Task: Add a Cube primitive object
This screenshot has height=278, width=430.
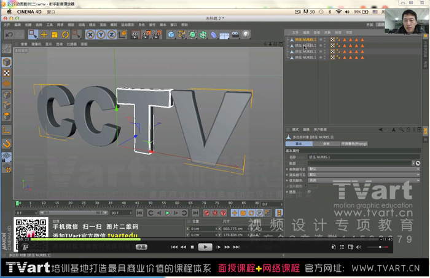Action: [x=171, y=34]
